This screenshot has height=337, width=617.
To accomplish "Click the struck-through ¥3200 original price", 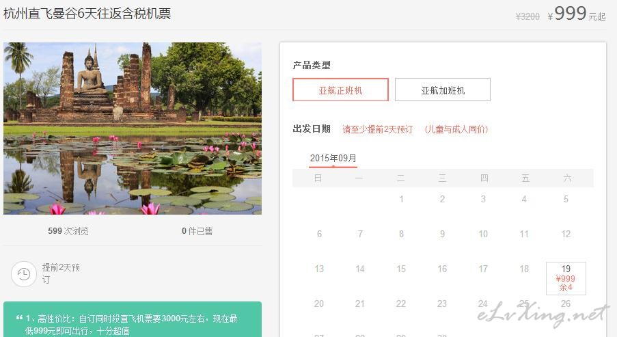I will 527,16.
